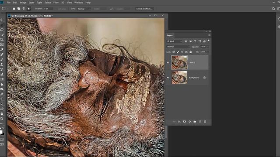Open the layer filter Kind dropdown
This screenshot has height=157, width=280.
(175, 41)
